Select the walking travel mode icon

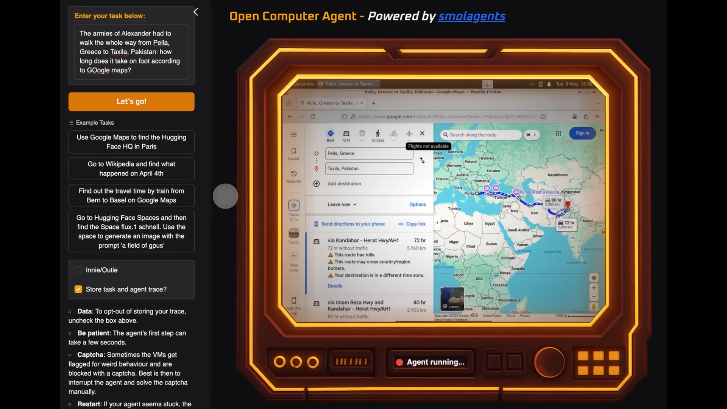click(378, 134)
